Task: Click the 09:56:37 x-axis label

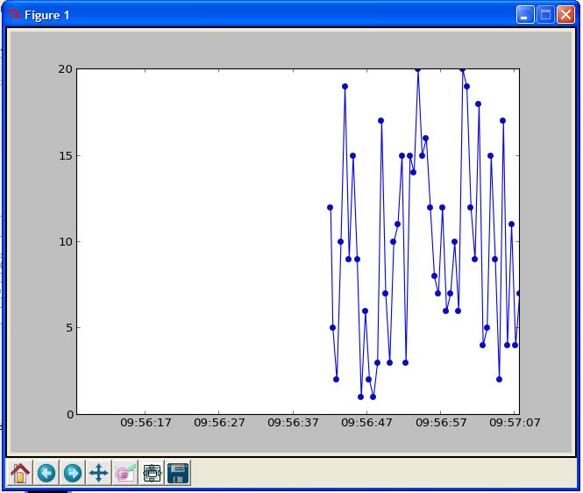Action: pyautogui.click(x=293, y=423)
